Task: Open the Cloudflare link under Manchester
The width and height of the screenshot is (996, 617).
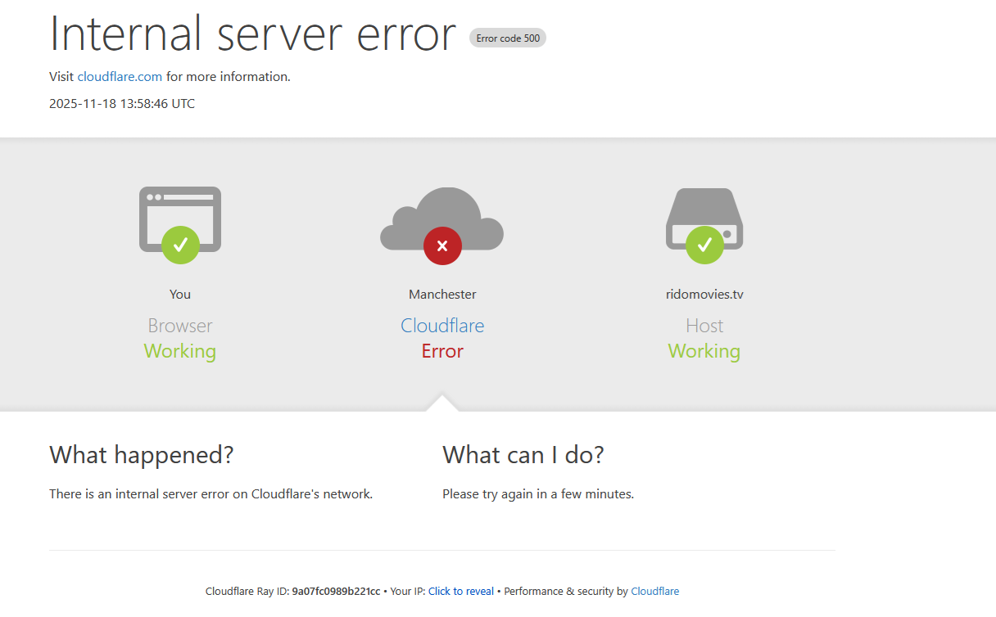Action: coord(442,326)
